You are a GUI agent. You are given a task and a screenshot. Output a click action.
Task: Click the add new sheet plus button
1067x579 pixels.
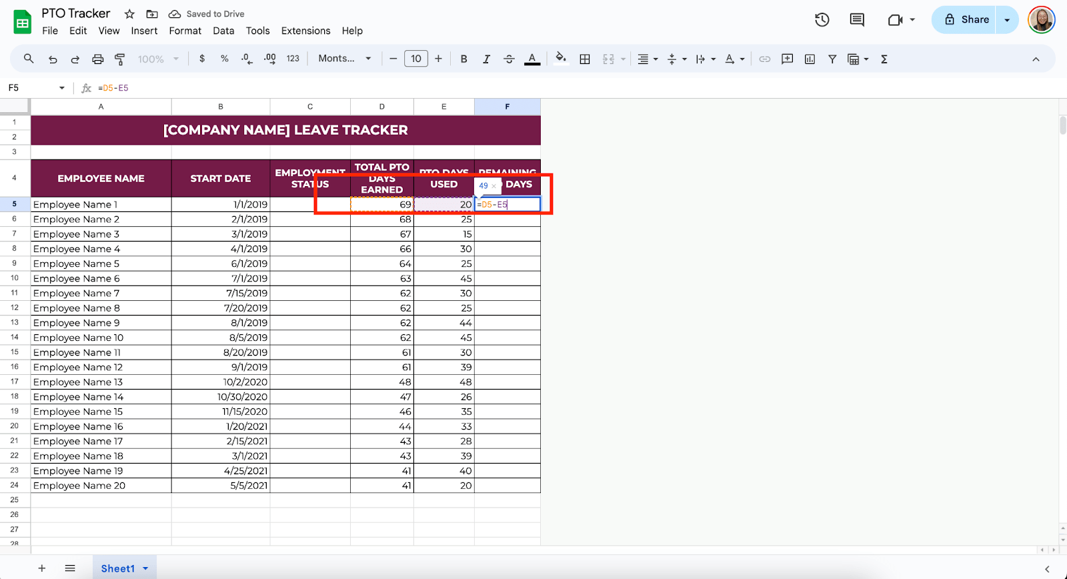[42, 568]
